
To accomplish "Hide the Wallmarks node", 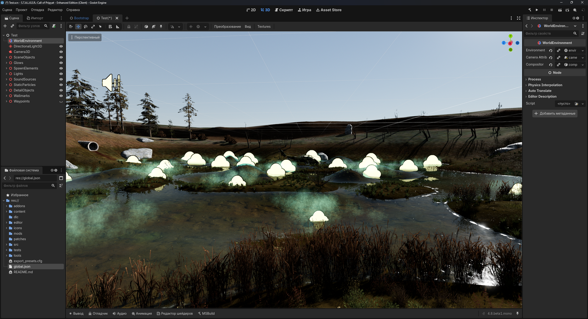I will [x=61, y=96].
